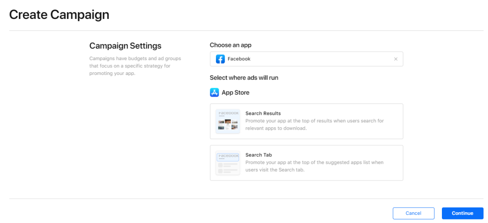Click the Search Results preview thumbnail

(228, 121)
